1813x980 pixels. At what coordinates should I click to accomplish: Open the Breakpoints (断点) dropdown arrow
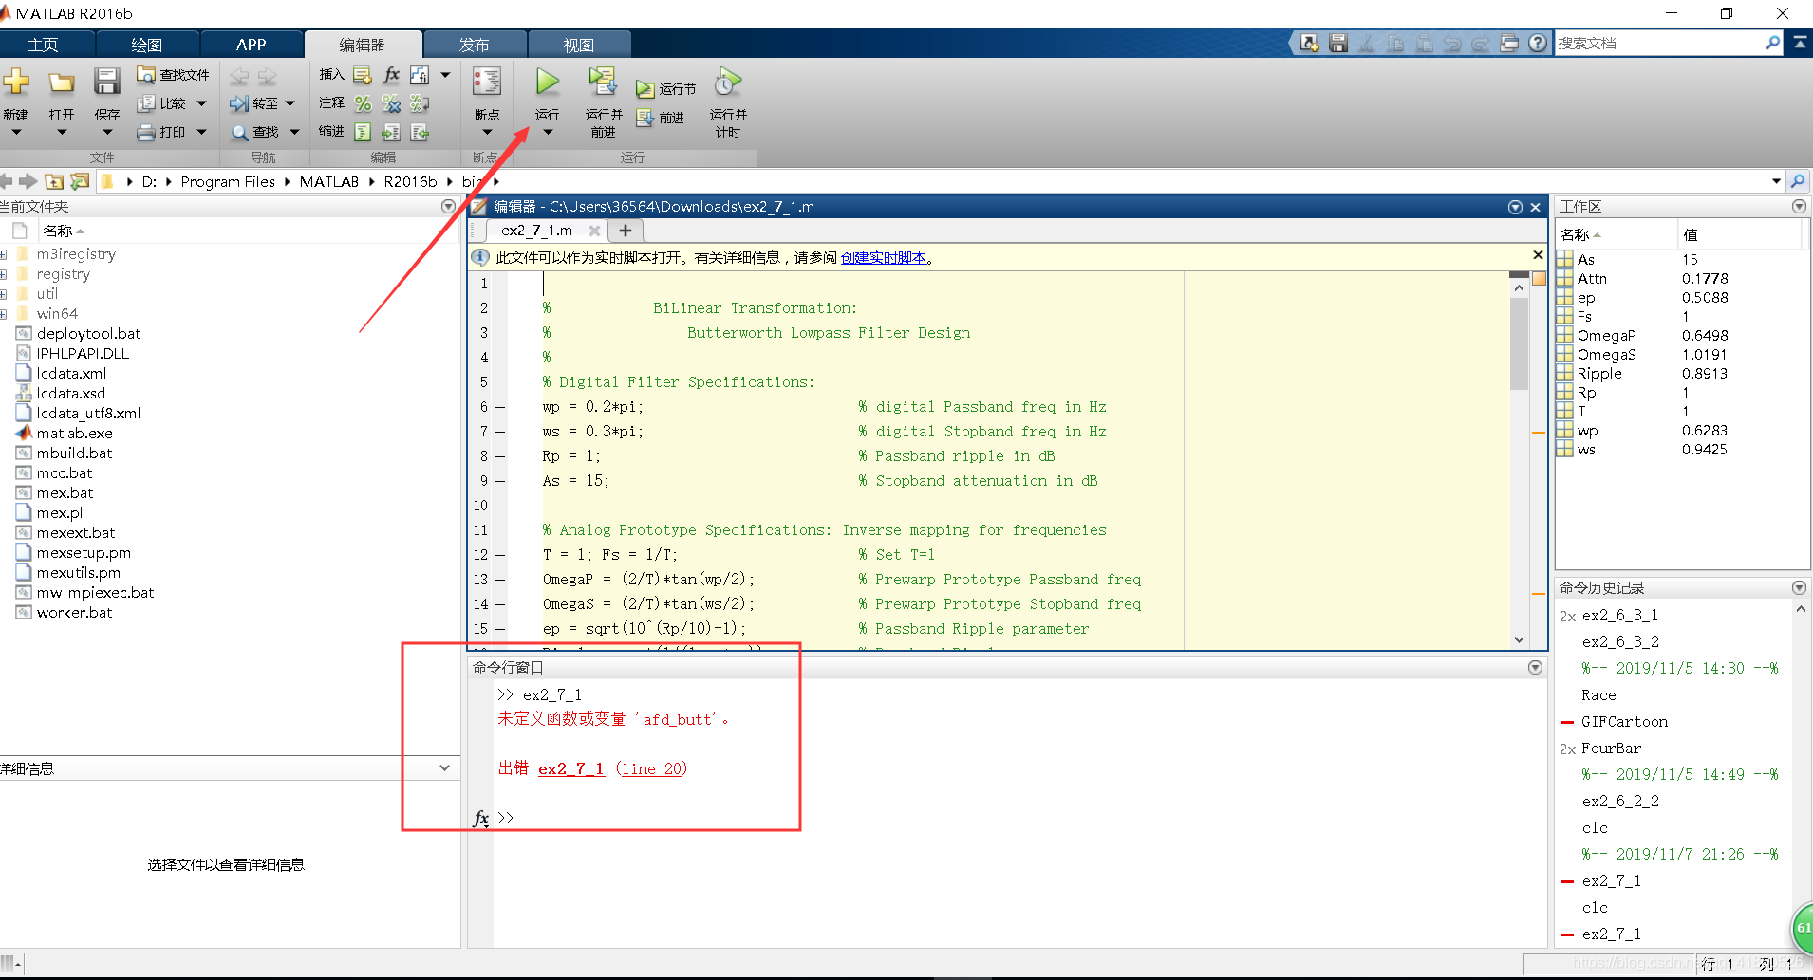487,132
